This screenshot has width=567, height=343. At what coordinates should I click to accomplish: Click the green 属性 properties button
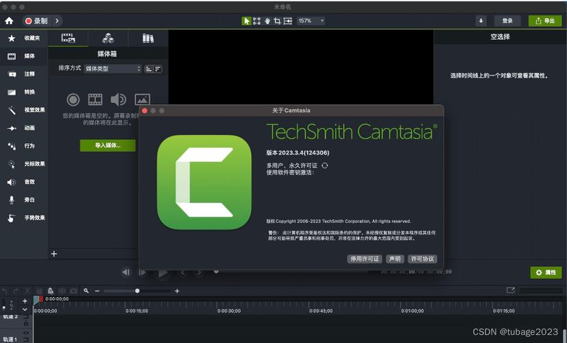pyautogui.click(x=546, y=272)
